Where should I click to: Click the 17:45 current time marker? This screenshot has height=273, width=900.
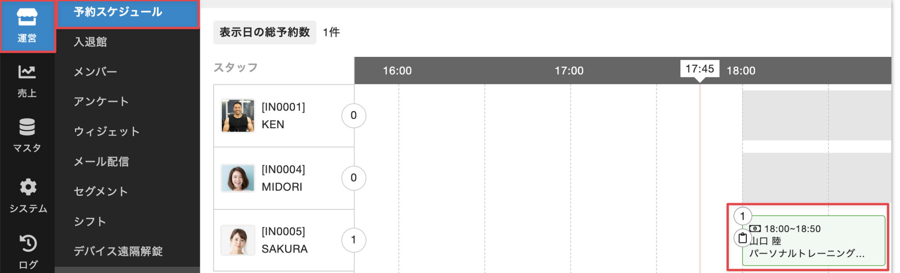pyautogui.click(x=700, y=69)
